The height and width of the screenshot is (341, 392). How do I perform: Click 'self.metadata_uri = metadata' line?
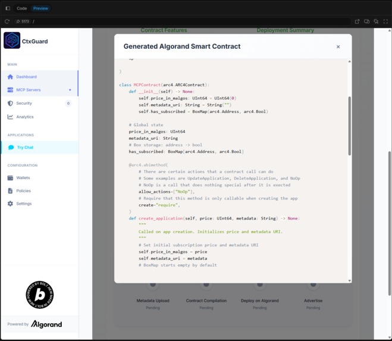[173, 258]
